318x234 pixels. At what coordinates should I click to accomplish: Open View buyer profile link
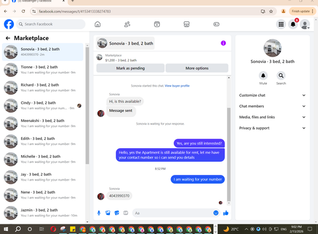point(177,86)
